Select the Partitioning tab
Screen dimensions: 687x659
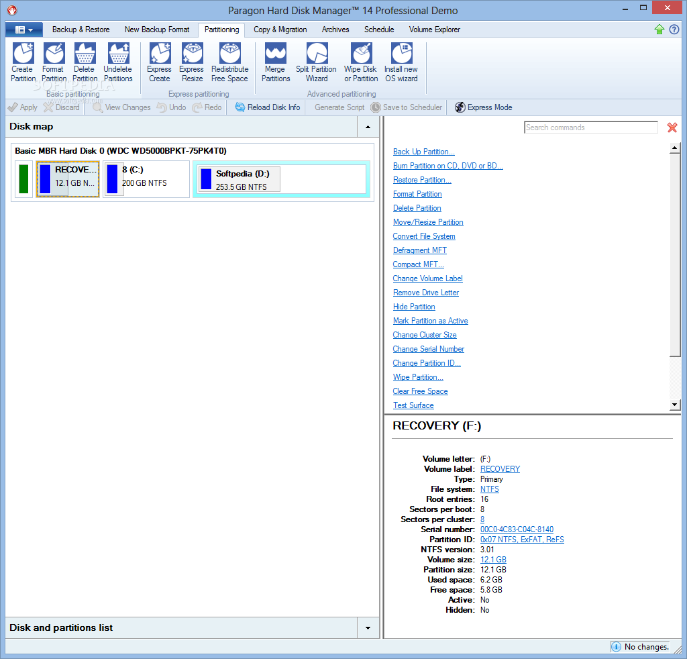pyautogui.click(x=221, y=30)
